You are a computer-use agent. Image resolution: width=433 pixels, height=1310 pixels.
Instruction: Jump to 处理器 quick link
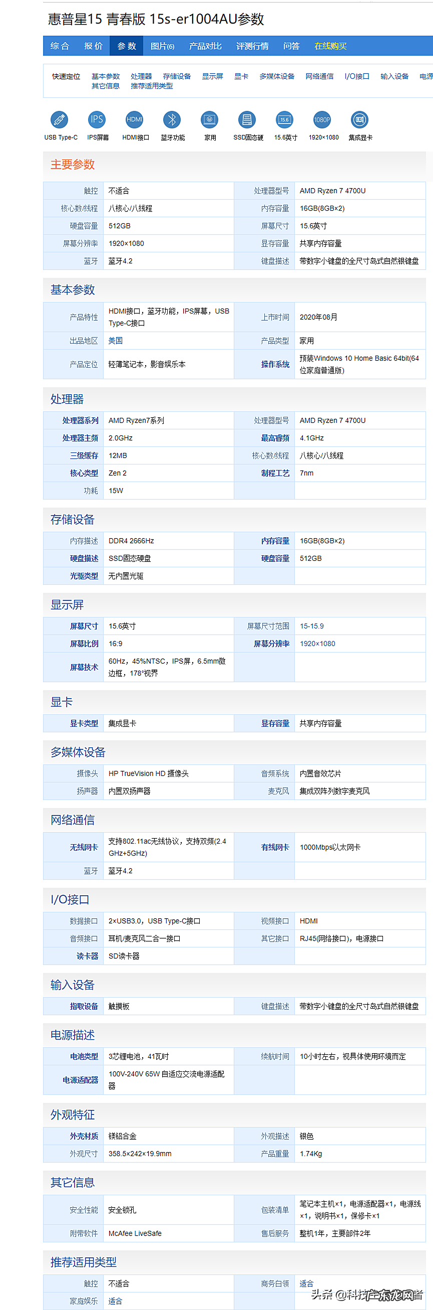(x=141, y=76)
